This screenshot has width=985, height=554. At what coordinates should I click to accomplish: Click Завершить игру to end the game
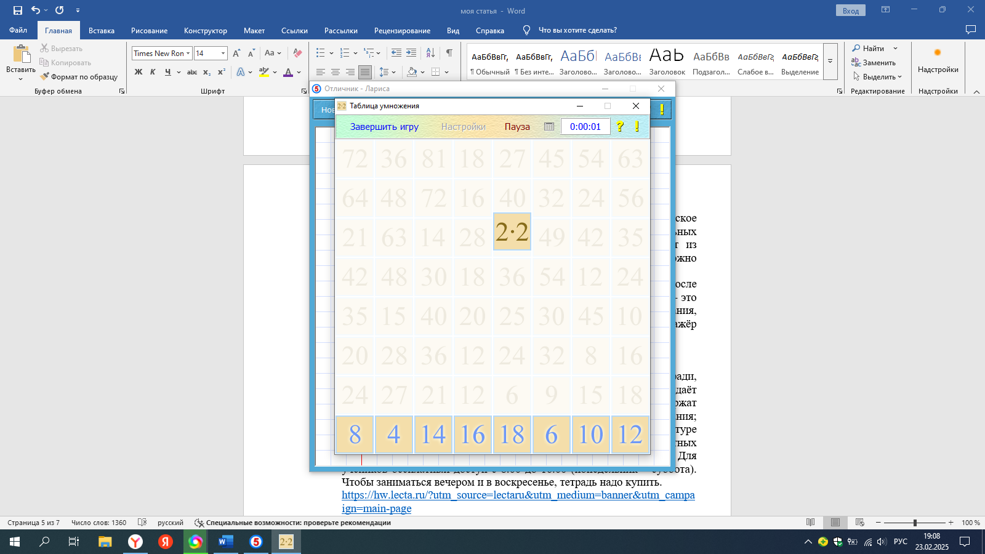384,127
